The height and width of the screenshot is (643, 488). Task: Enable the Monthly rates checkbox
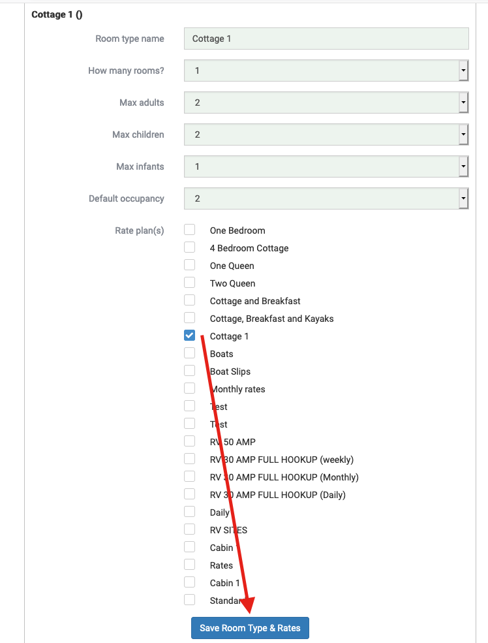pyautogui.click(x=189, y=388)
